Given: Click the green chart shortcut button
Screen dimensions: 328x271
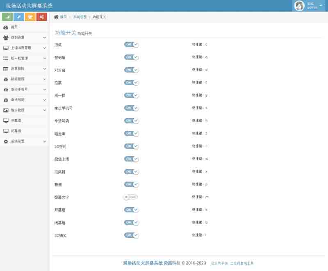Looking at the screenshot, I should (x=7, y=17).
